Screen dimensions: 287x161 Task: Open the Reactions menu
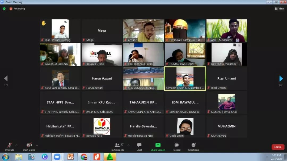193,146
